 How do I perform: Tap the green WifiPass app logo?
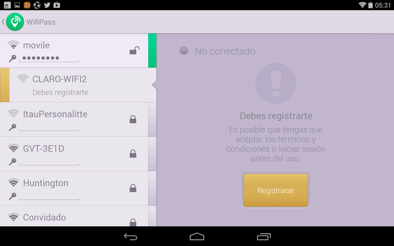15,22
